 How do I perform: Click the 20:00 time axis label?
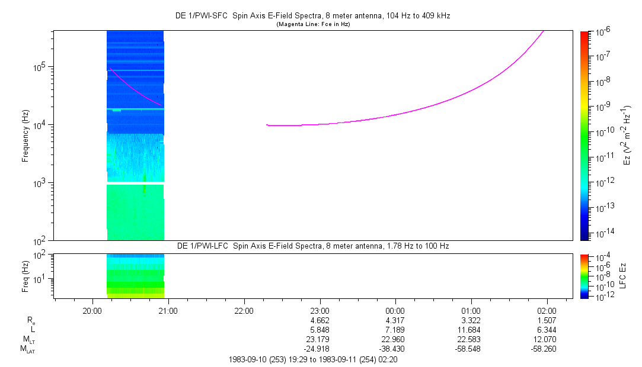[92, 310]
